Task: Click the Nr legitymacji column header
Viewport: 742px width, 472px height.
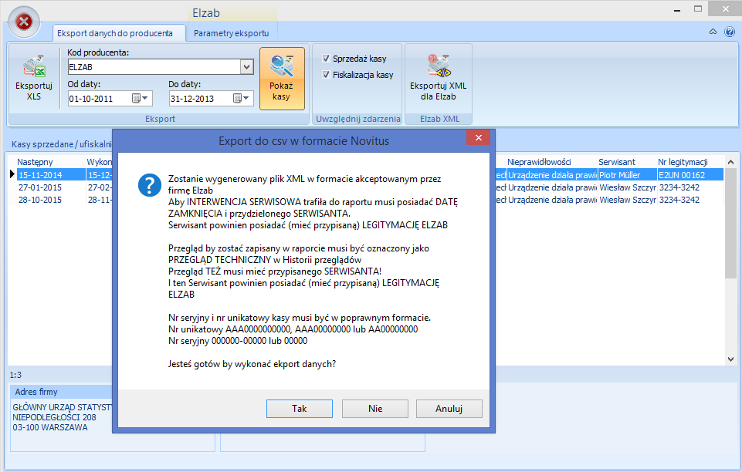Action: tap(690, 162)
